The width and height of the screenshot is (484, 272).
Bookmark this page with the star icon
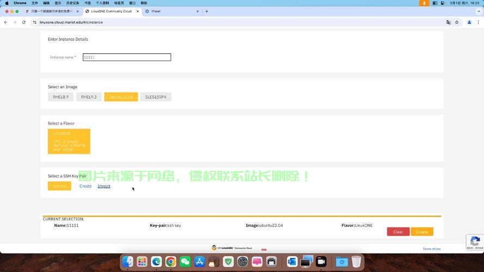pos(457,22)
